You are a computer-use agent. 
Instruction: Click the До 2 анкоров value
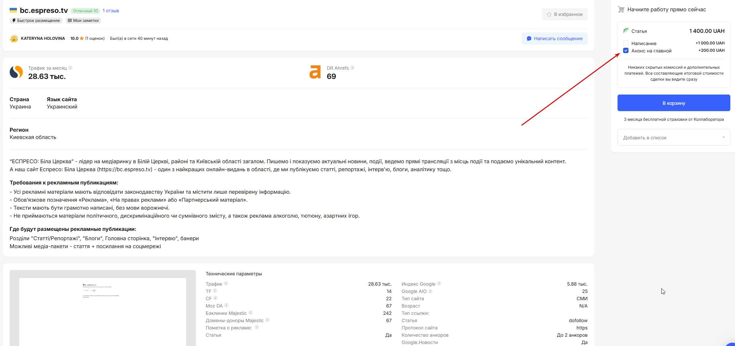572,335
